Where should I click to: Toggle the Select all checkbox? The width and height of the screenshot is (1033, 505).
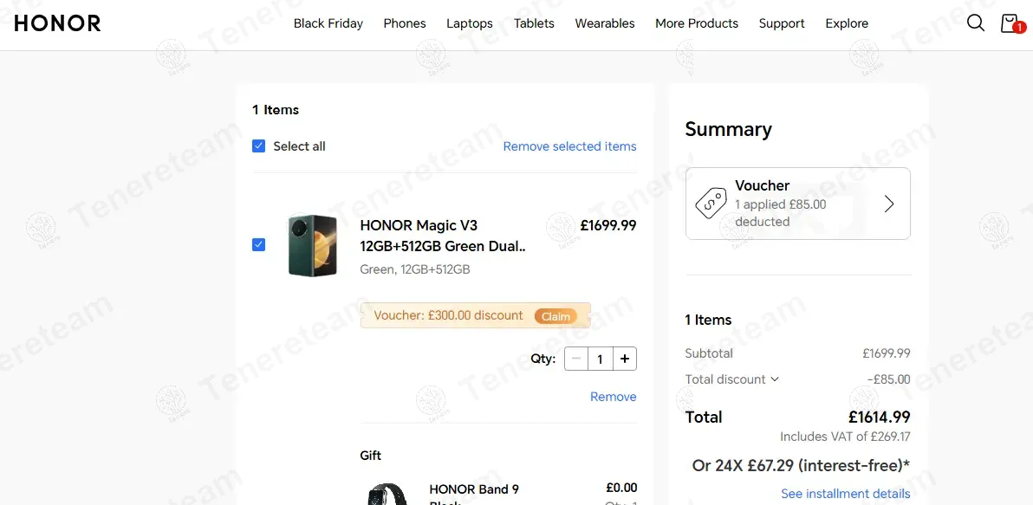pos(258,146)
